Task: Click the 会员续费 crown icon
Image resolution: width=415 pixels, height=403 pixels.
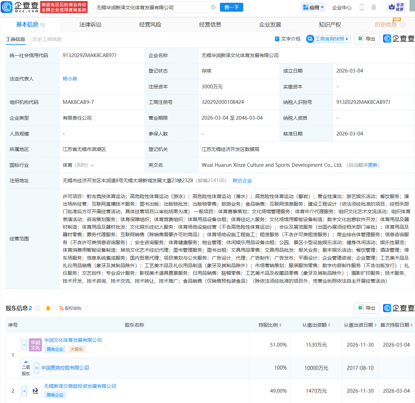Action: (x=396, y=7)
